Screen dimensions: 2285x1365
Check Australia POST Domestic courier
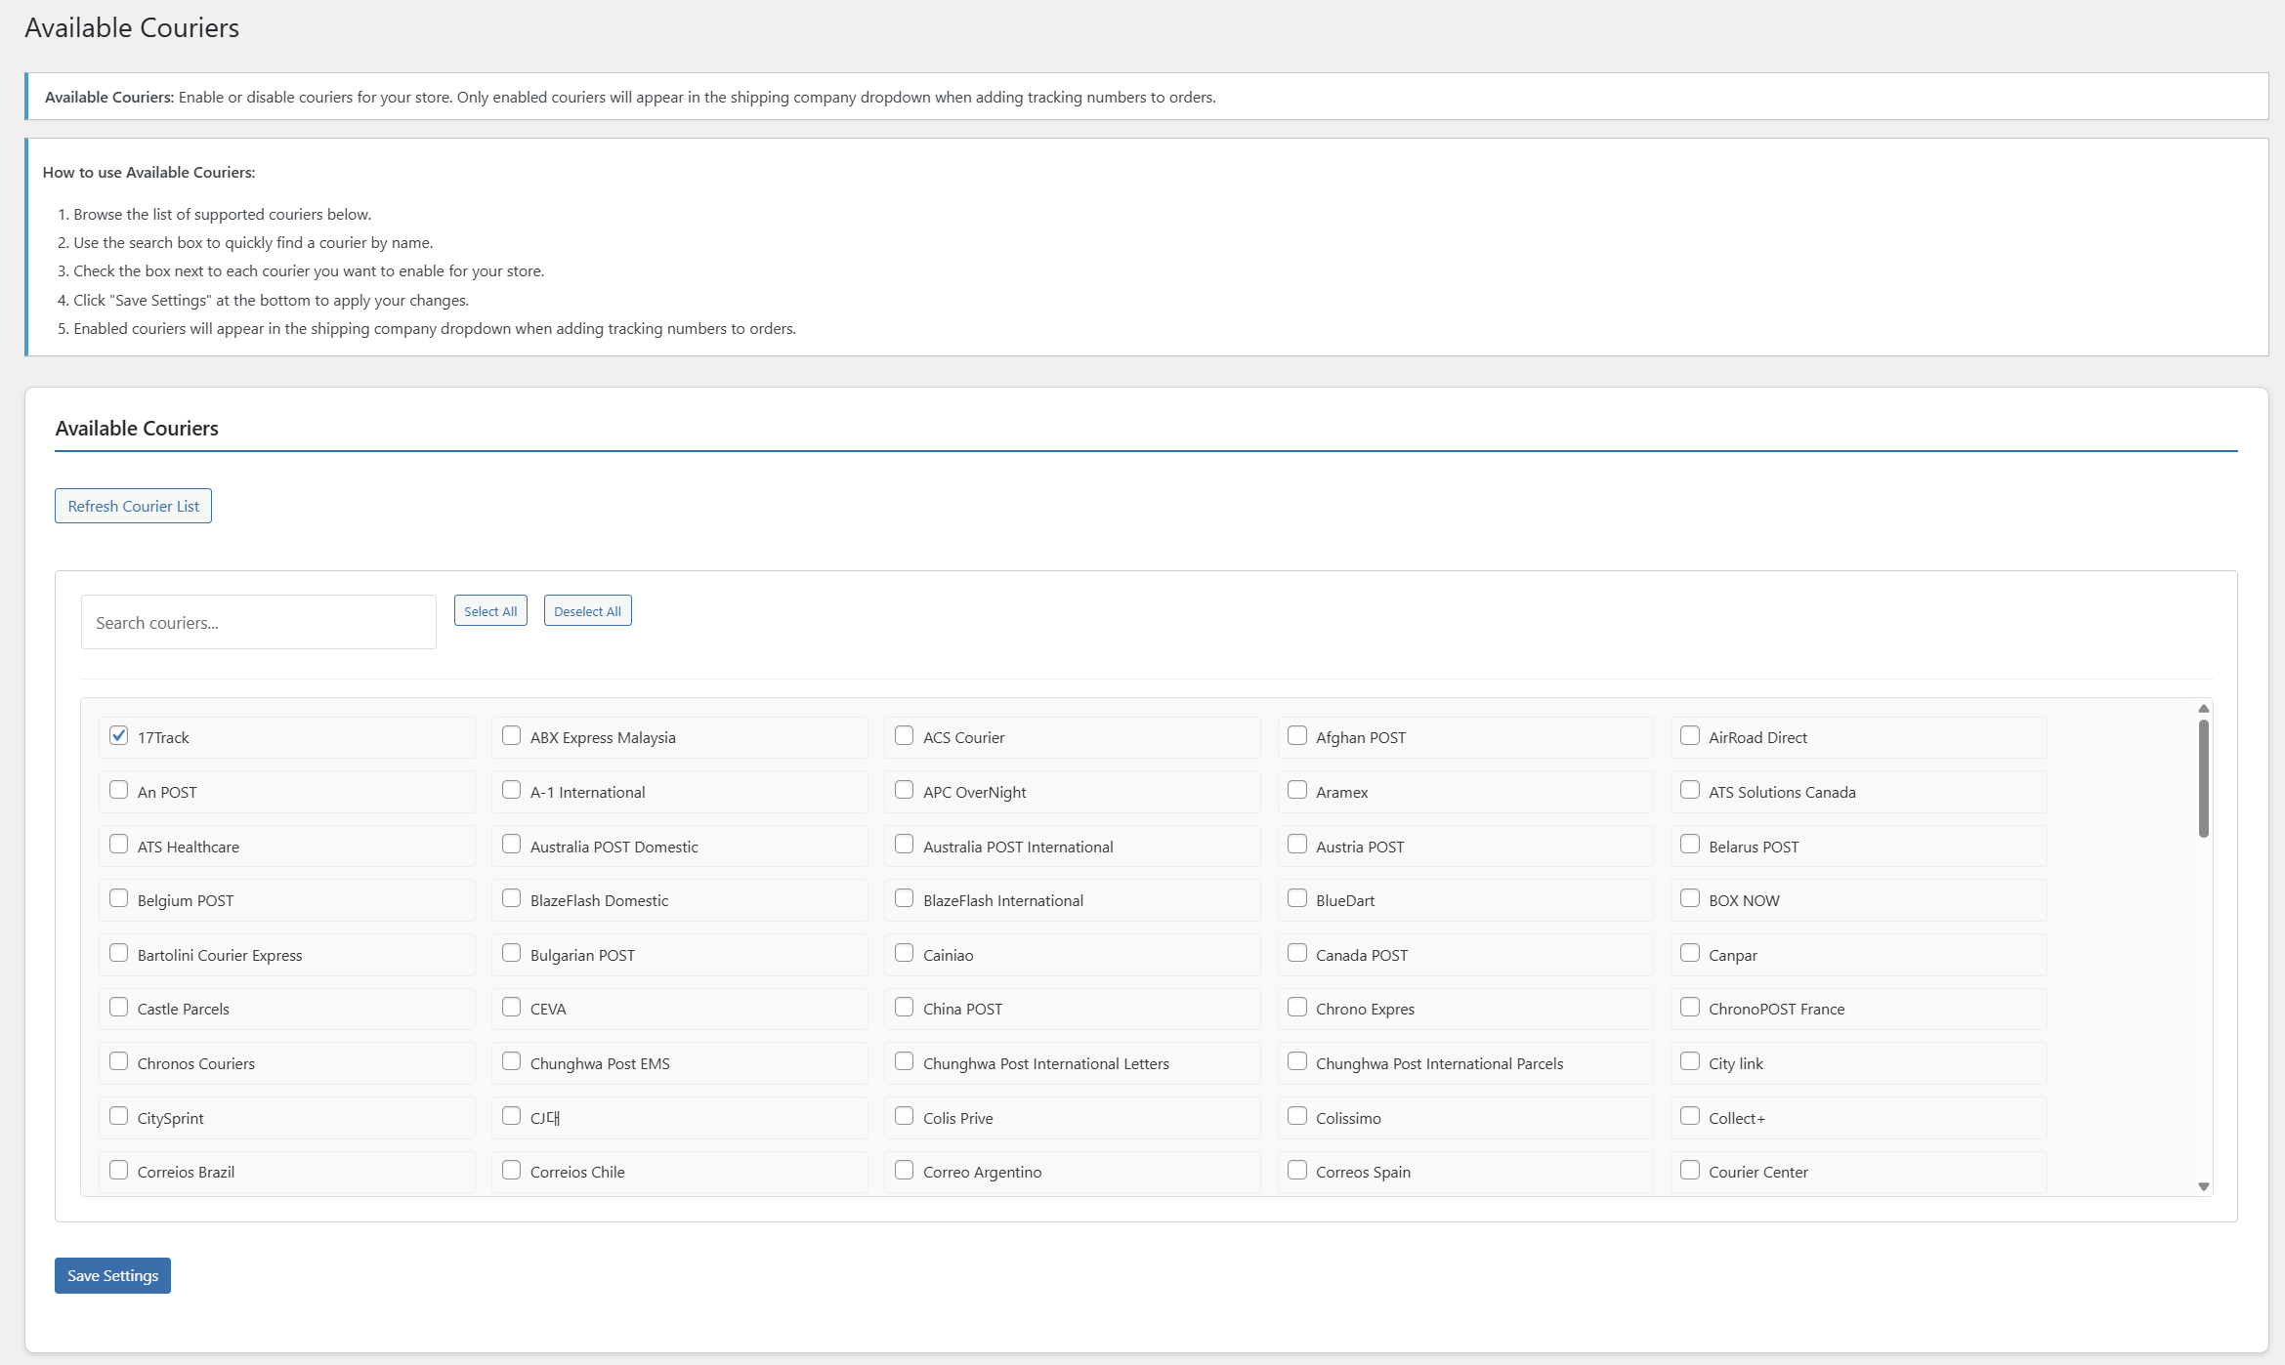pos(512,845)
